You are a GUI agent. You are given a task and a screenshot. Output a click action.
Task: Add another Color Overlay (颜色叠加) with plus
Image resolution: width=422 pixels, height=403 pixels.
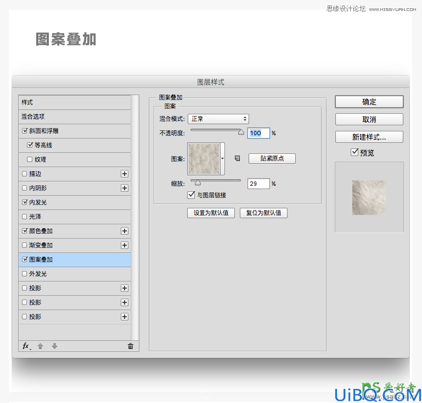click(125, 231)
